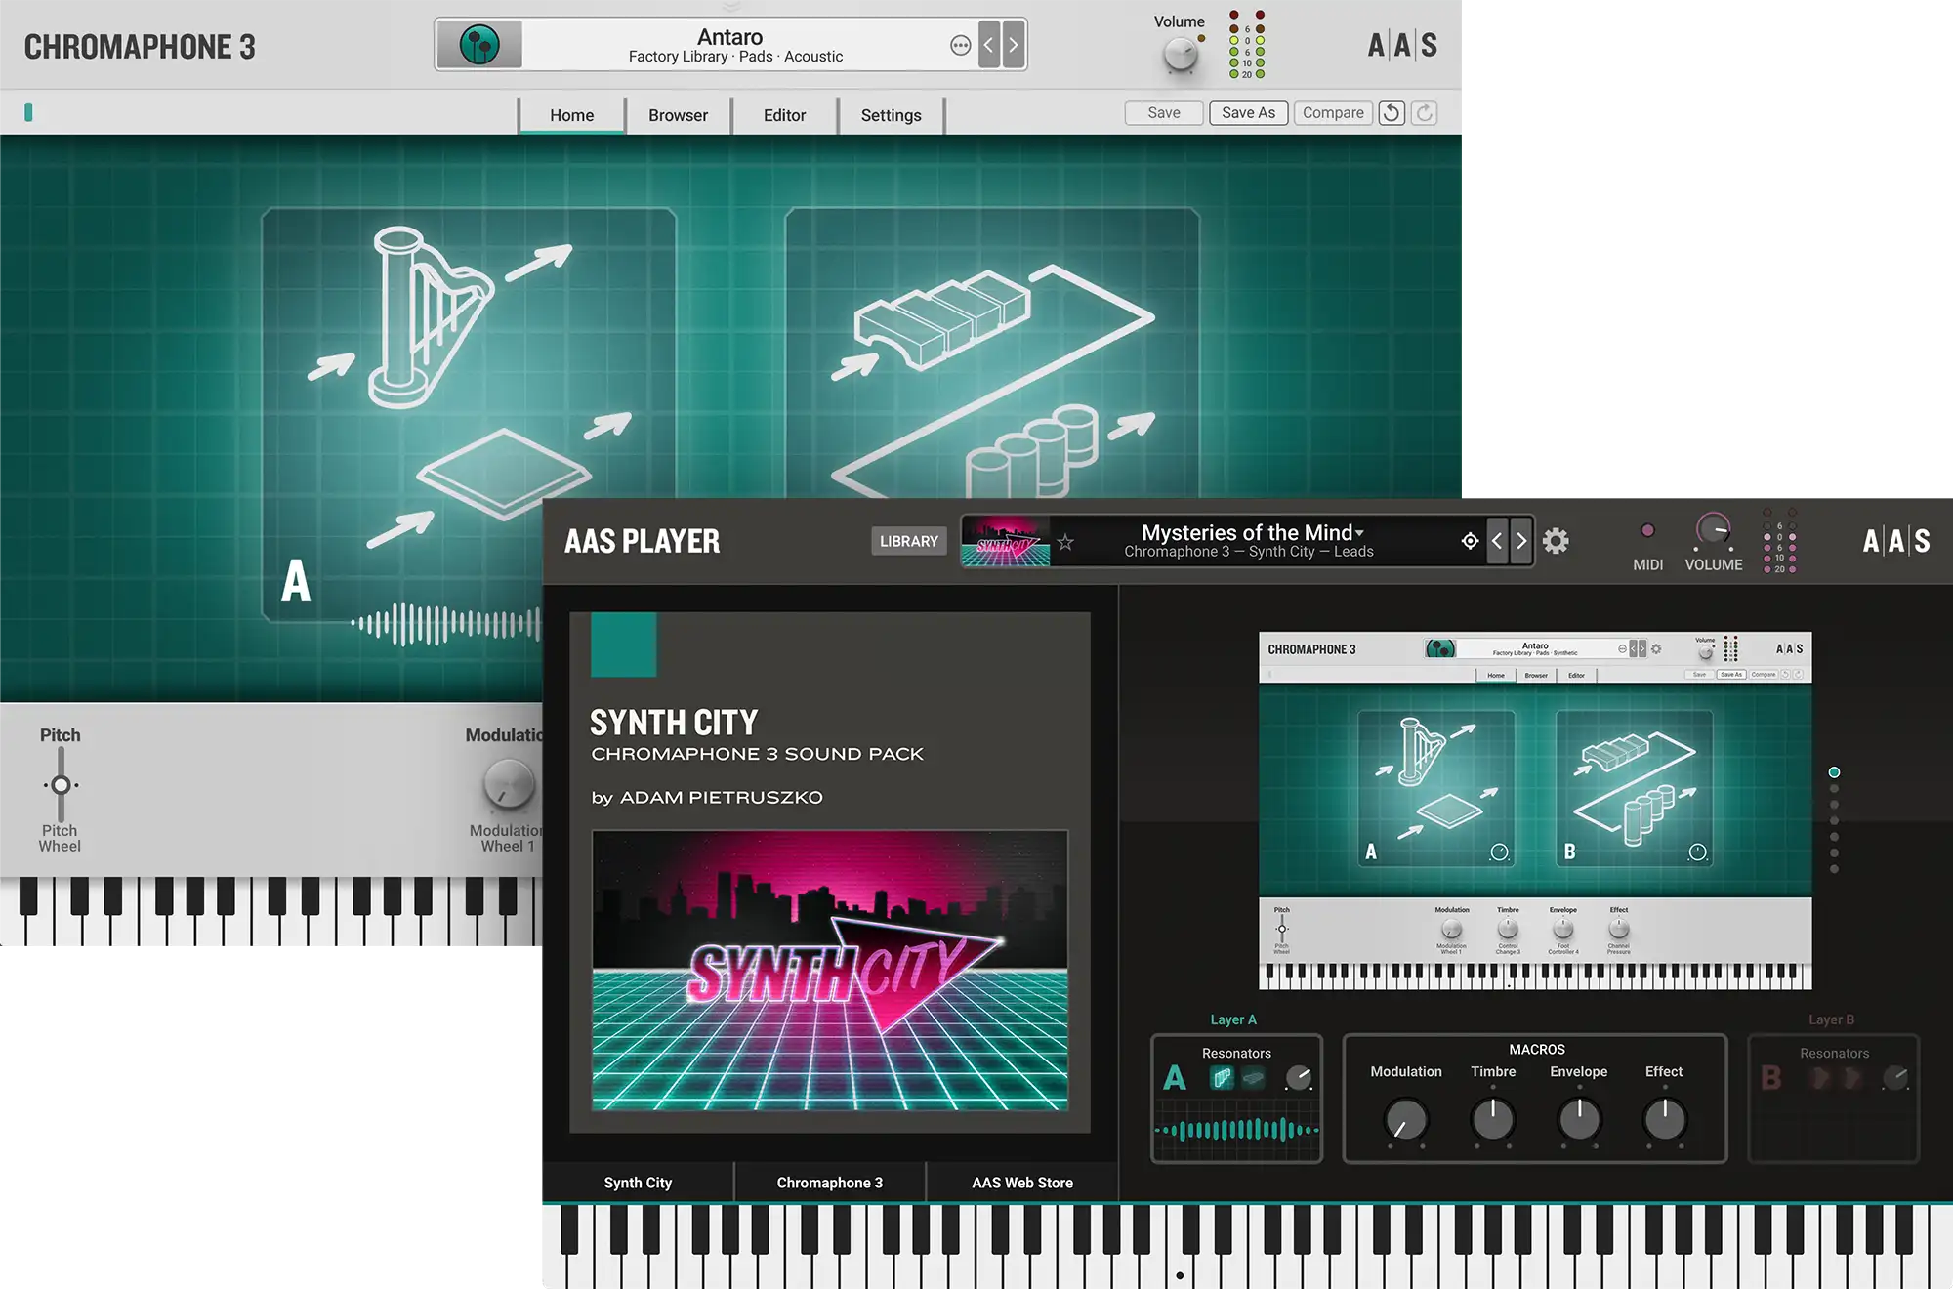Open the Settings tab in Chromaphone 3
Viewport: 1953px width, 1289px height.
[891, 115]
